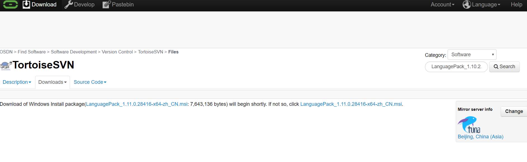
Task: Open the Develop menu item
Action: coord(84,4)
